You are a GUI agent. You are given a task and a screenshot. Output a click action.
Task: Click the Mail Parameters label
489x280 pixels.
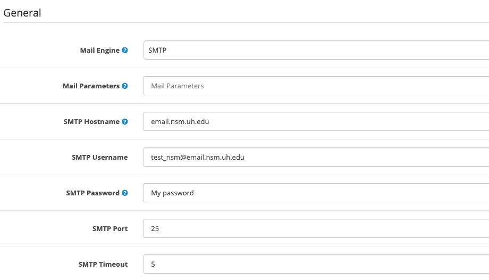[91, 86]
